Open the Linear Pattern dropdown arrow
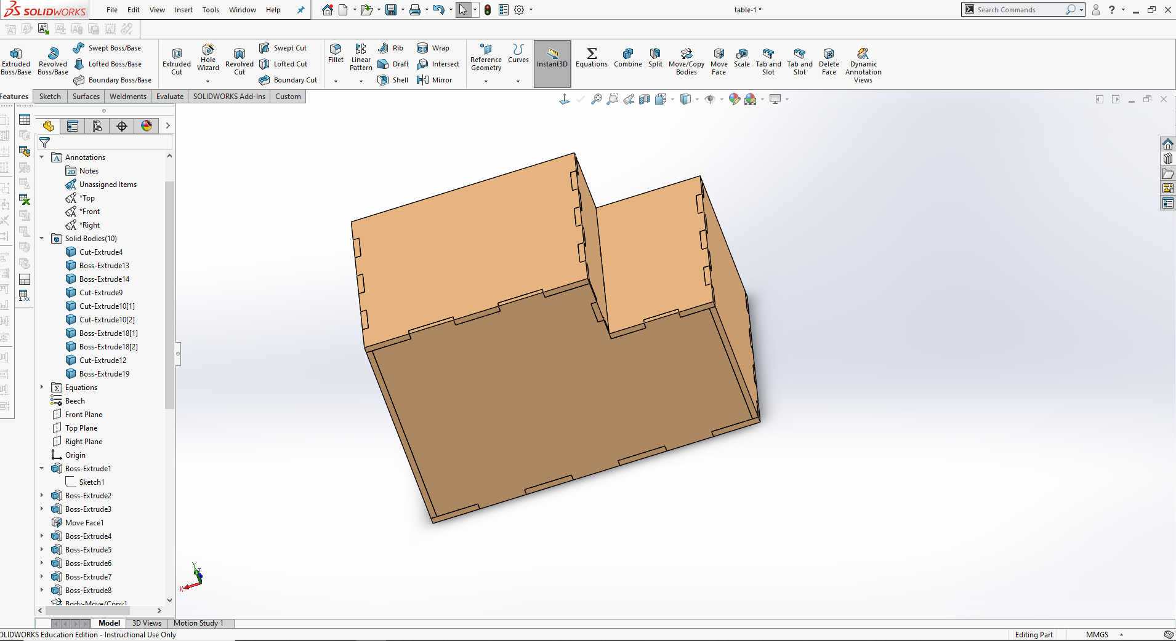1176x641 pixels. pos(361,81)
